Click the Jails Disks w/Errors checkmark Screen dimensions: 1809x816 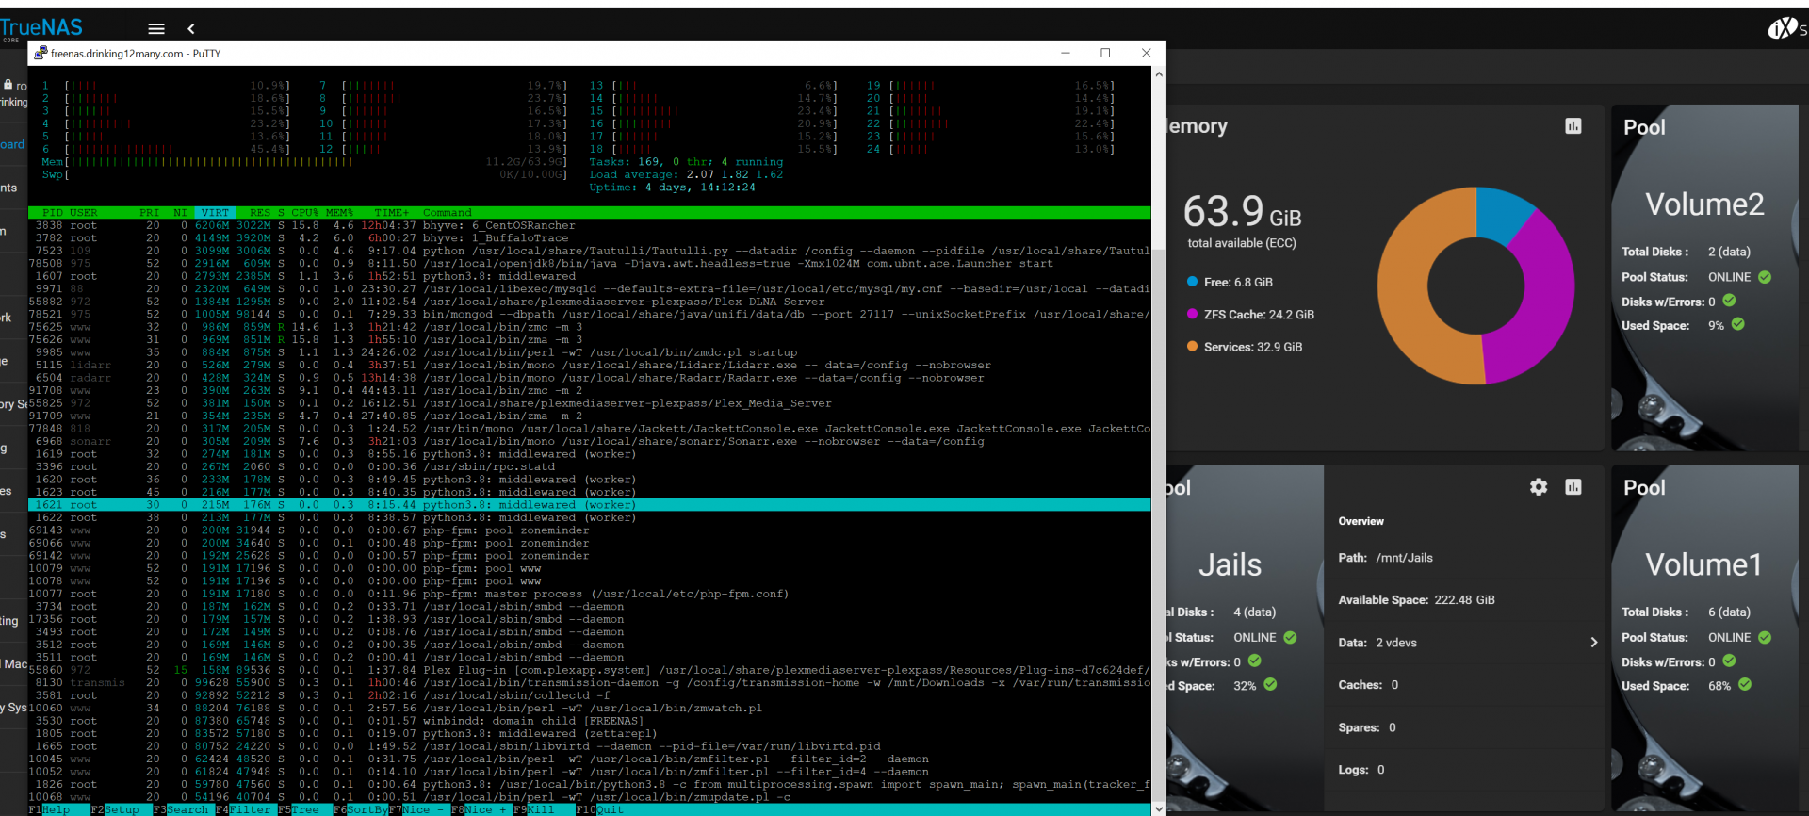[1254, 661]
